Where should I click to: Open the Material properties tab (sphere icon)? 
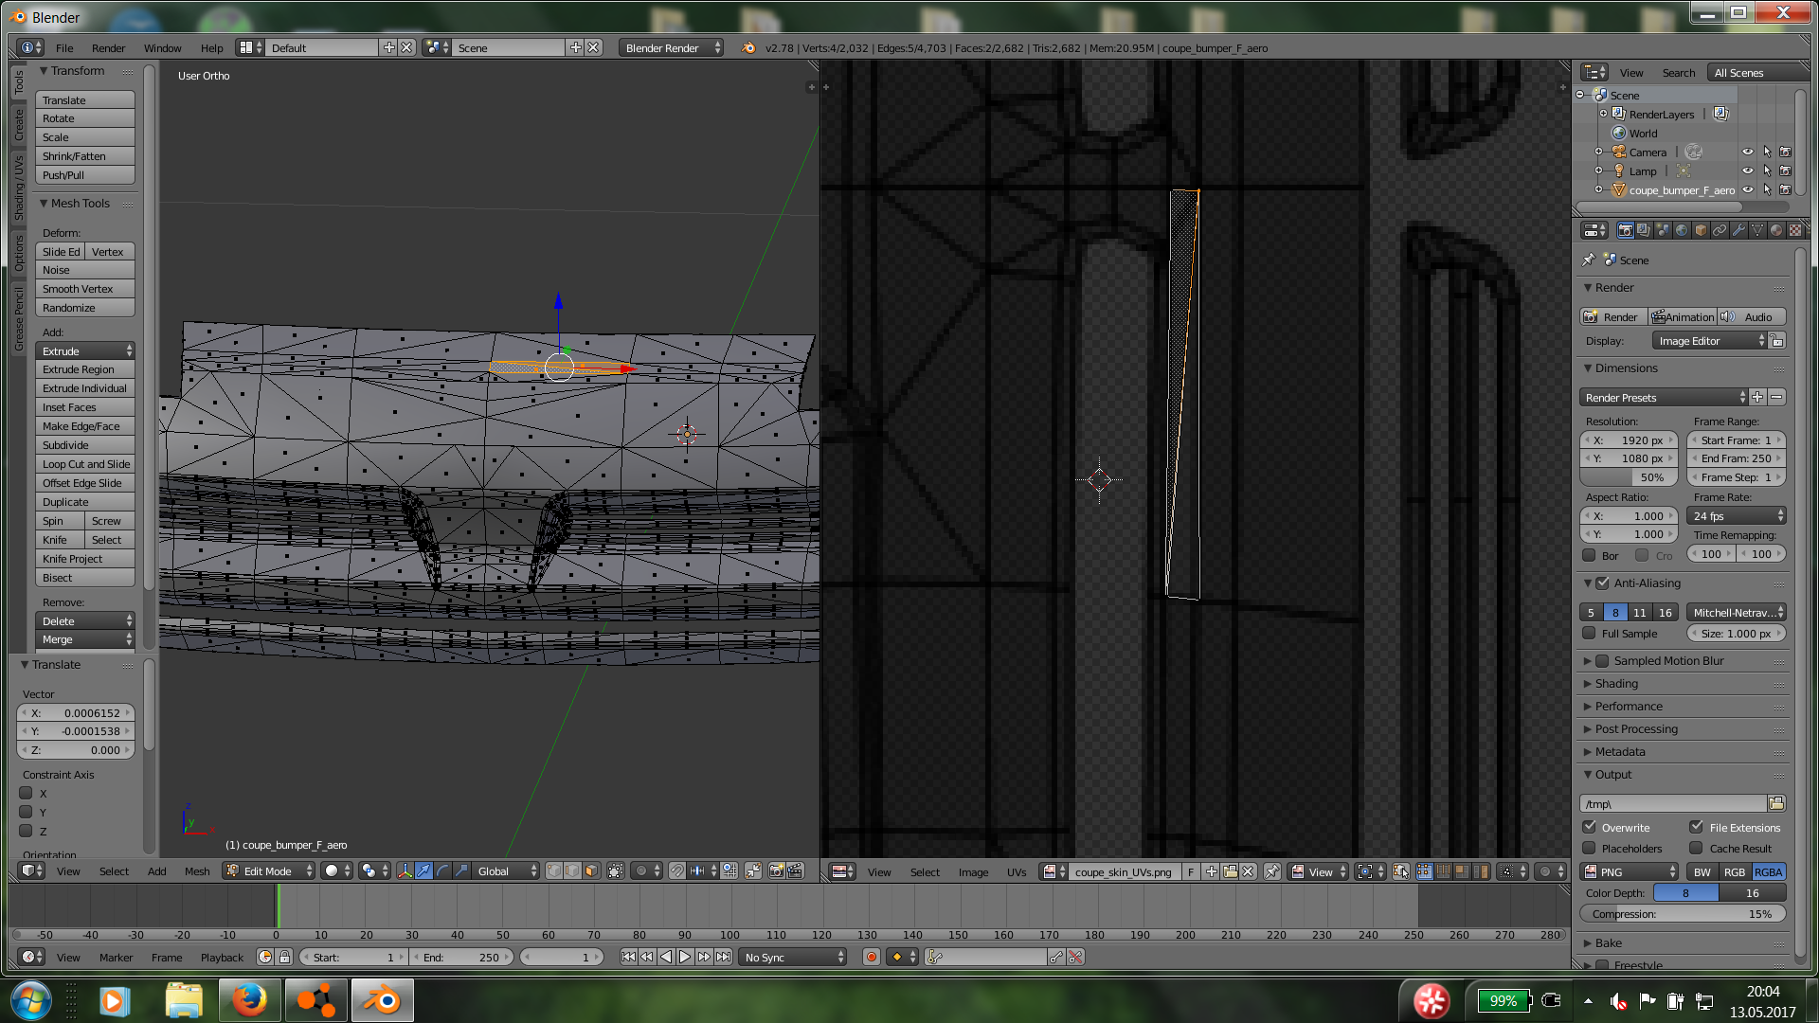(x=1776, y=230)
